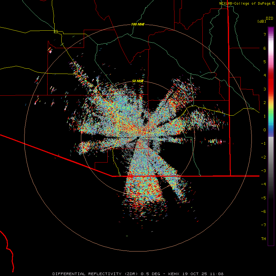Click the -7 value on color scale

pos(263,225)
